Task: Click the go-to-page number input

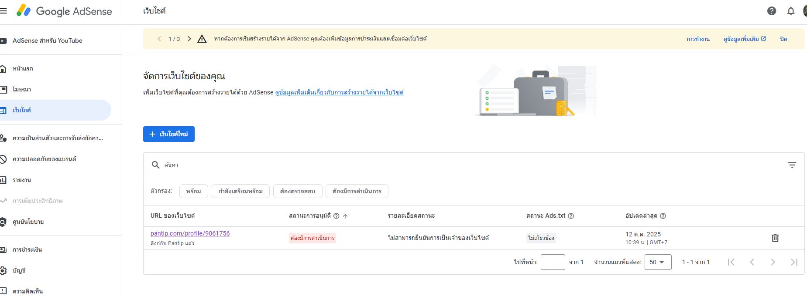Action: point(553,262)
